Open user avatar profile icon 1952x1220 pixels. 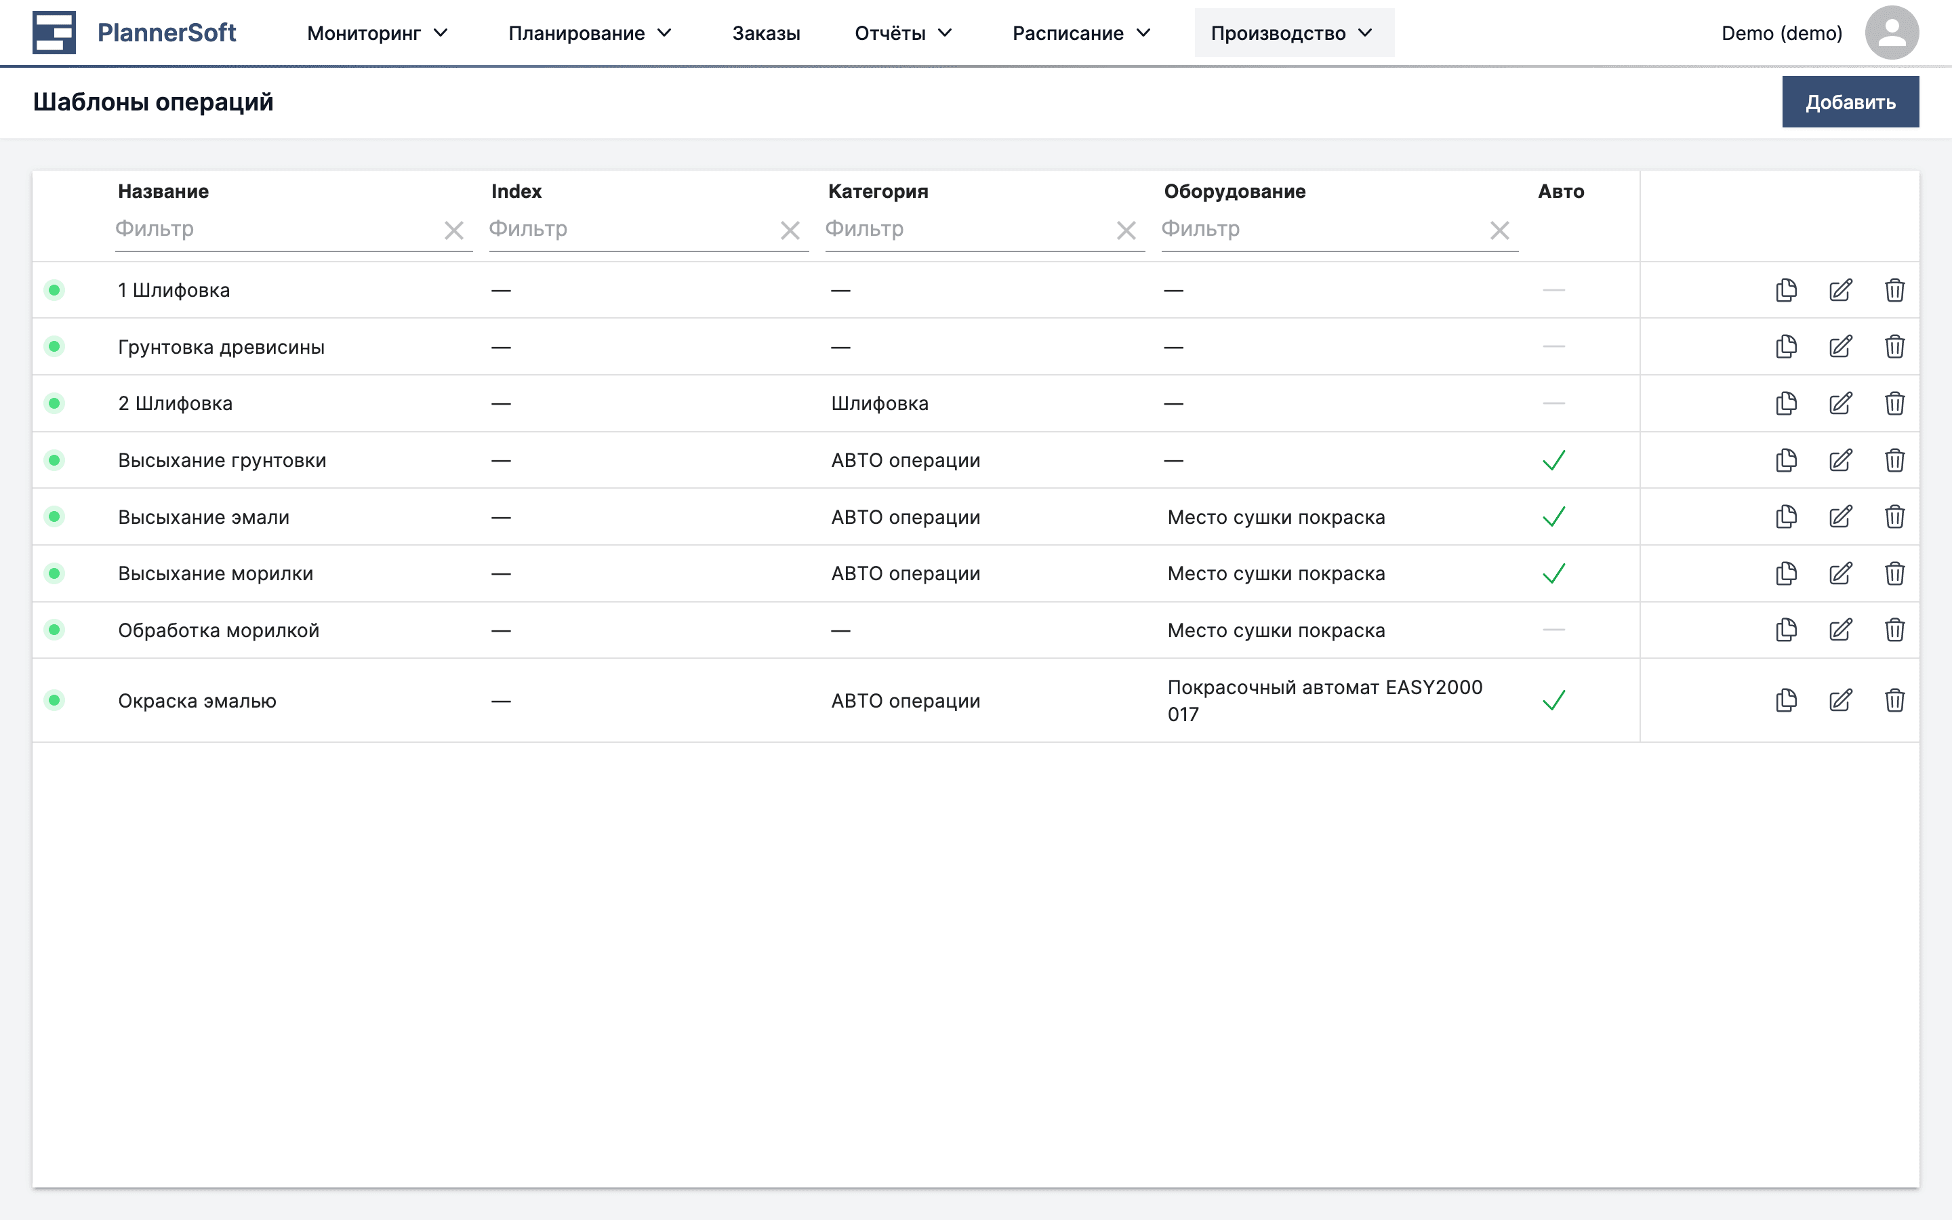pos(1891,33)
